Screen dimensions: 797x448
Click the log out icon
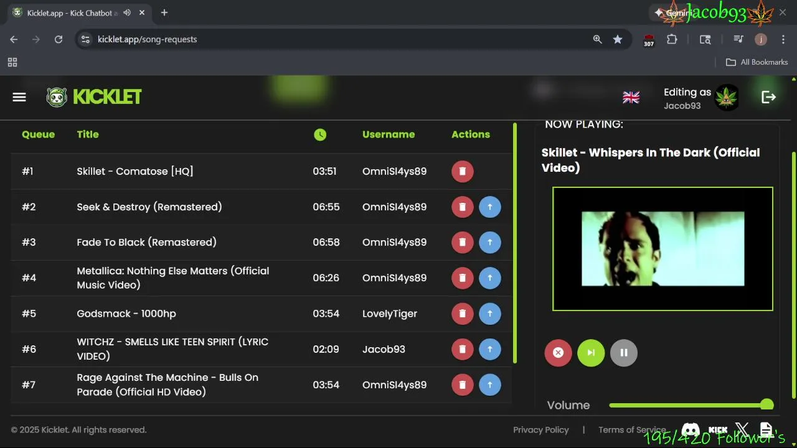pos(768,97)
